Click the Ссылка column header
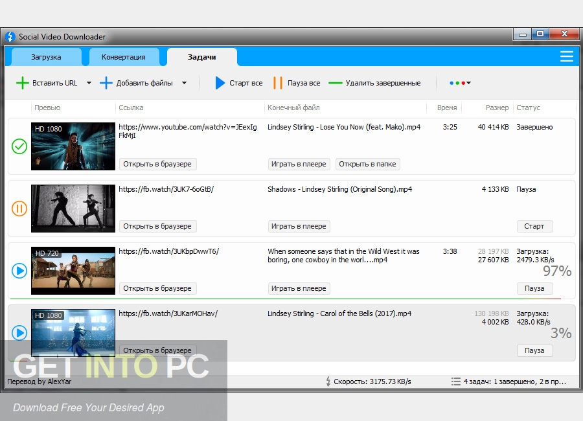Screen dimensions: 583x421 [x=131, y=108]
